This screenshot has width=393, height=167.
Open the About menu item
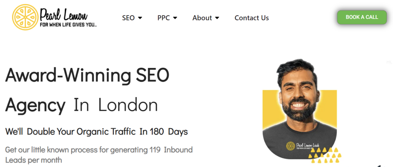click(202, 18)
